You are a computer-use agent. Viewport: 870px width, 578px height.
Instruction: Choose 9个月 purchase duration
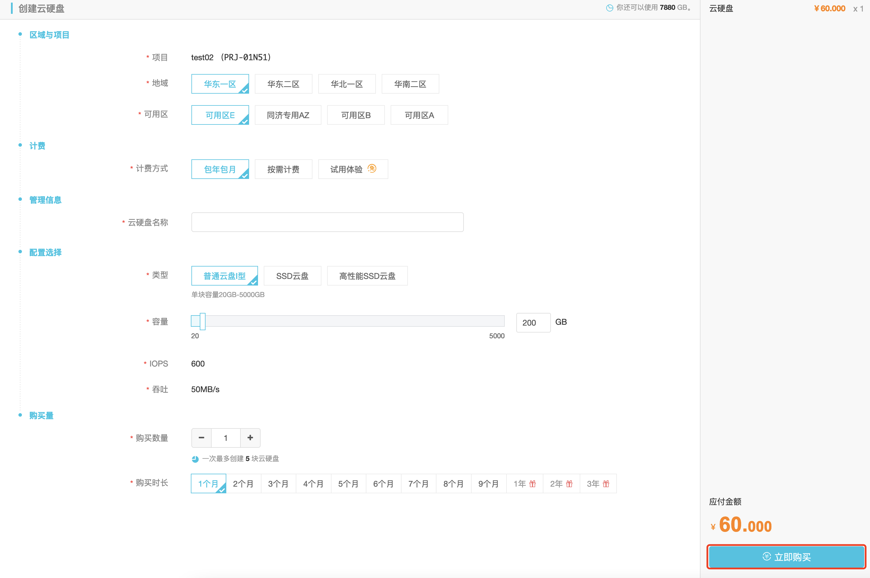click(489, 483)
